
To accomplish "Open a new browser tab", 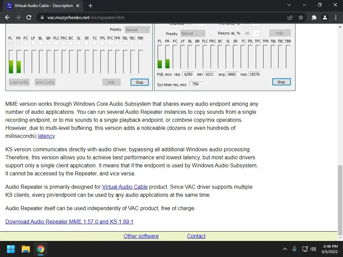I will coord(90,6).
